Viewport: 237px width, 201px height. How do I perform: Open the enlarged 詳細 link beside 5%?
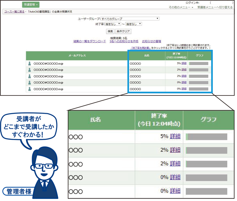click(175, 136)
